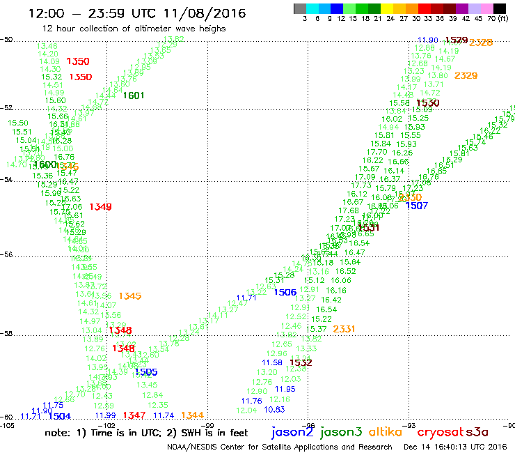Click the dark green time label '1601'
The height and width of the screenshot is (453, 515).
(x=134, y=95)
